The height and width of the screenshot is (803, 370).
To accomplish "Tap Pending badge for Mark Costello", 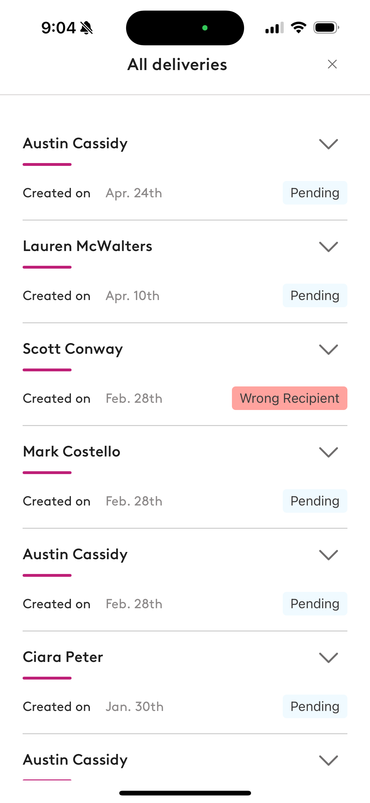I will tap(315, 501).
